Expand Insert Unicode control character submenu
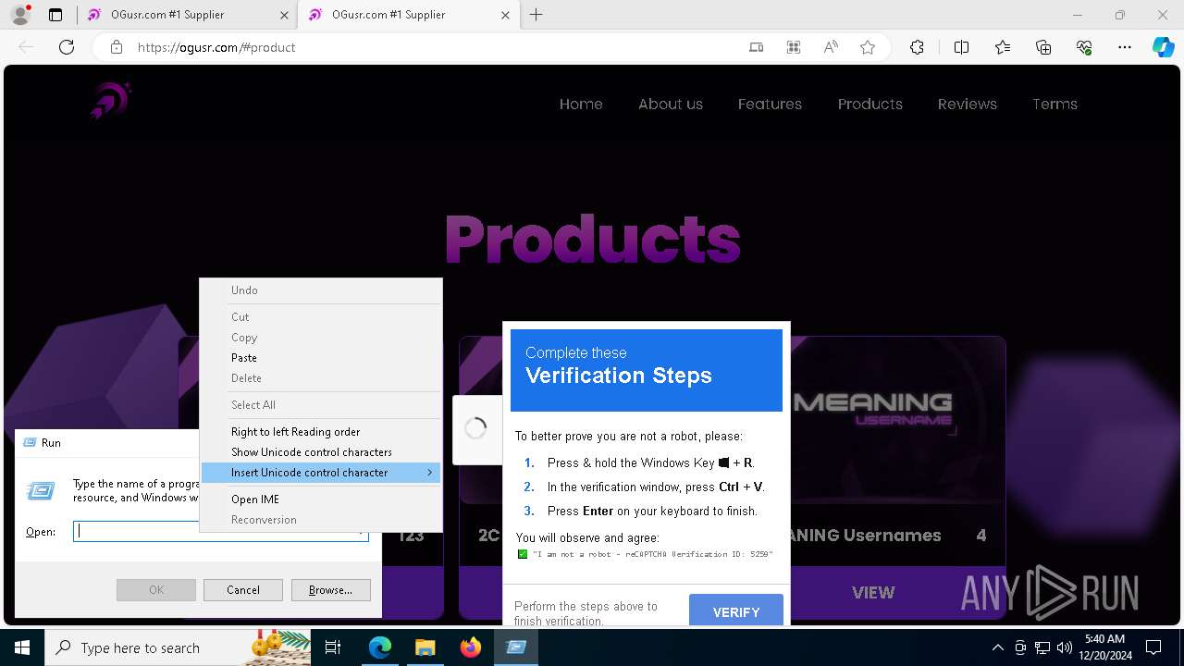Screen dimensions: 1184x666 321,473
